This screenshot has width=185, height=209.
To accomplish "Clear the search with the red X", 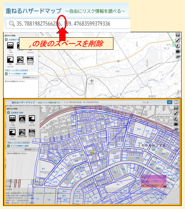I will tap(148, 102).
